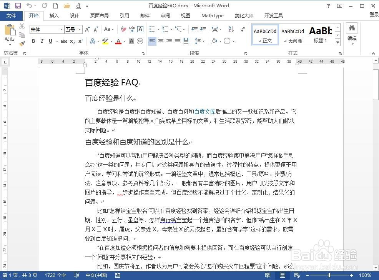Show paragraph marks with the show/hide icon
379x280 pixels.
click(243, 29)
